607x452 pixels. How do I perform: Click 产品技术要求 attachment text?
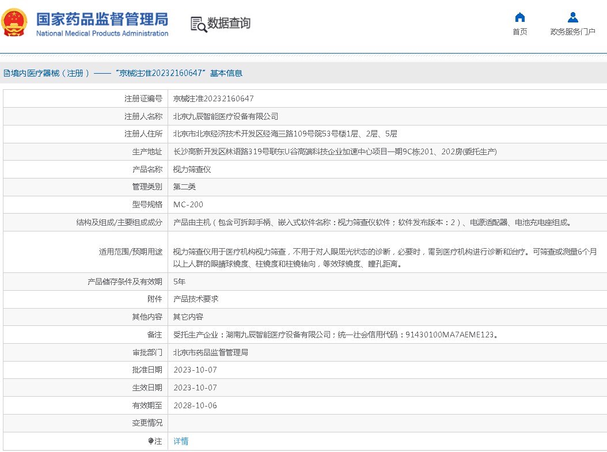coord(195,299)
